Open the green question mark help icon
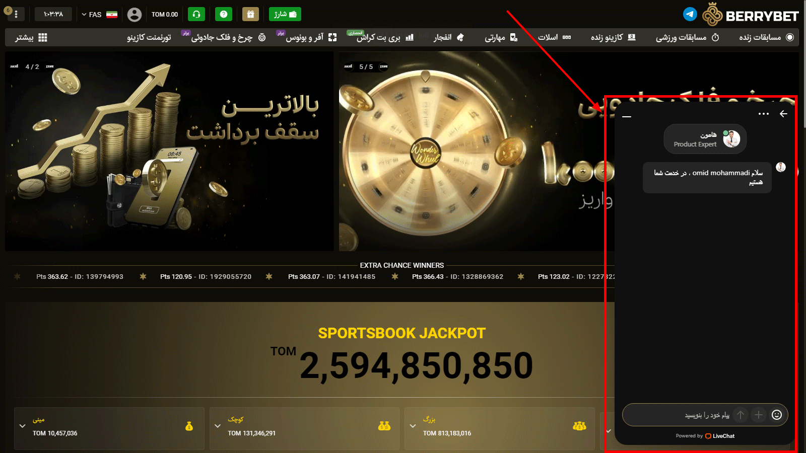This screenshot has height=453, width=806. pyautogui.click(x=224, y=14)
